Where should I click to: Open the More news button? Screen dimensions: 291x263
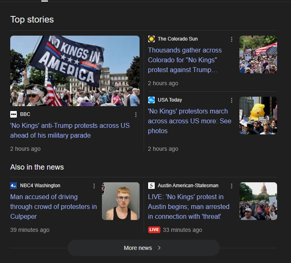(x=144, y=248)
